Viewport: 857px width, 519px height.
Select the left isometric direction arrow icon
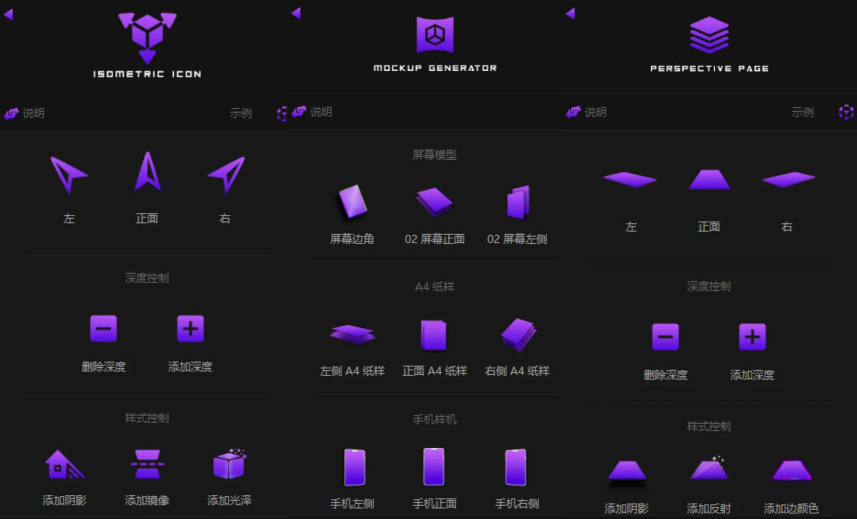tap(68, 174)
